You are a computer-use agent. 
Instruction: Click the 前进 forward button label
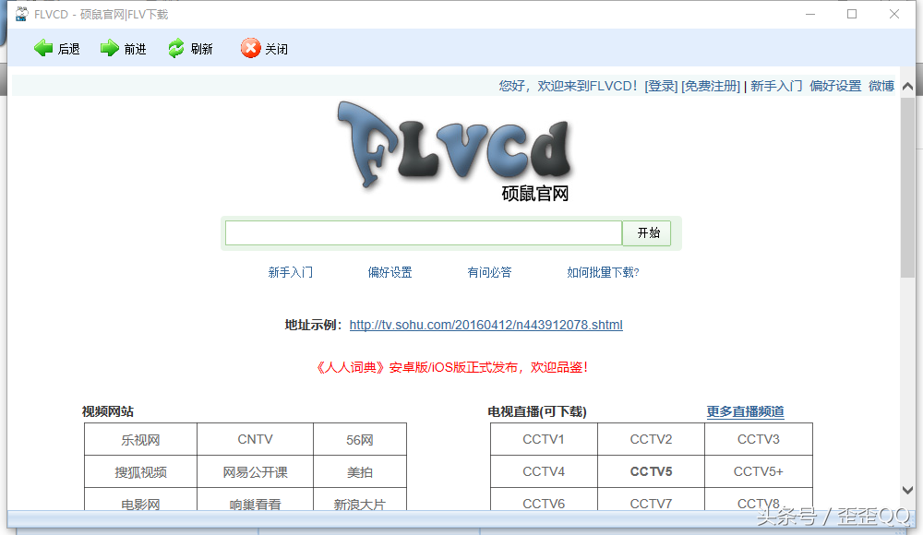point(136,49)
